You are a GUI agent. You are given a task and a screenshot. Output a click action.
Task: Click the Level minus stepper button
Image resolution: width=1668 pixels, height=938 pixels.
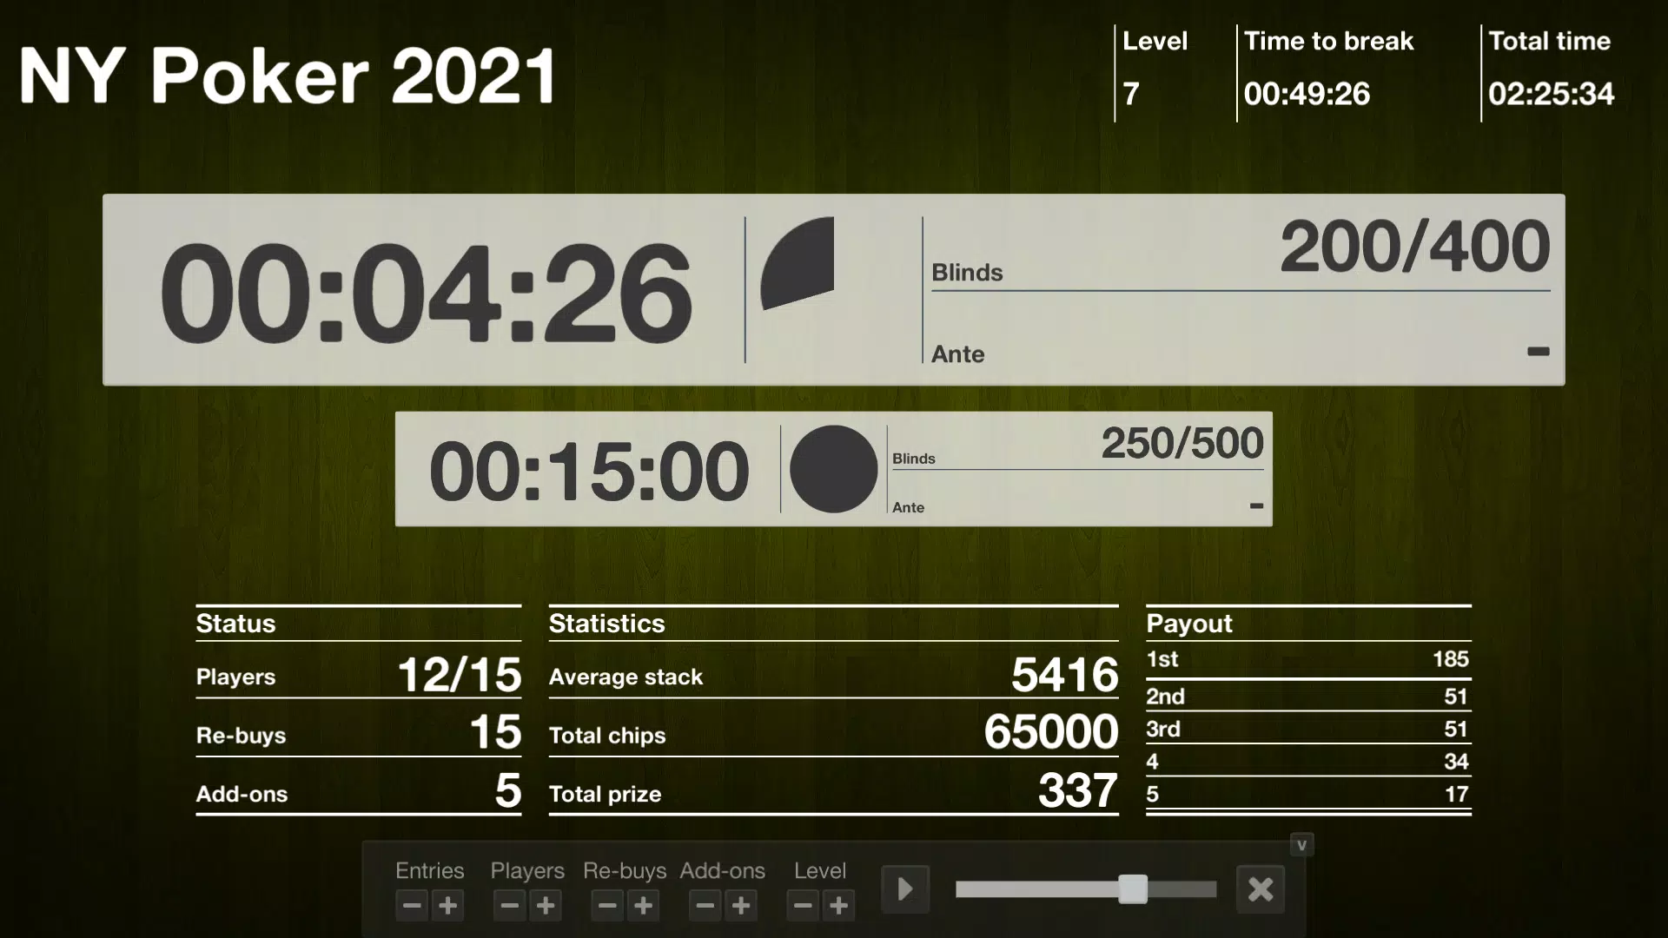point(802,905)
